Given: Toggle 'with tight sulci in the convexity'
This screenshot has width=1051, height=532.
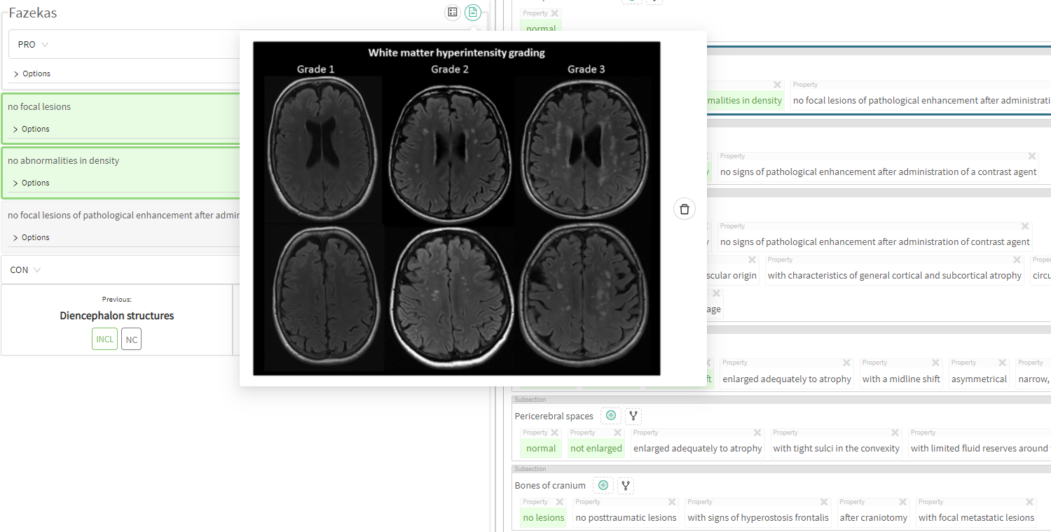Looking at the screenshot, I should click(x=836, y=448).
